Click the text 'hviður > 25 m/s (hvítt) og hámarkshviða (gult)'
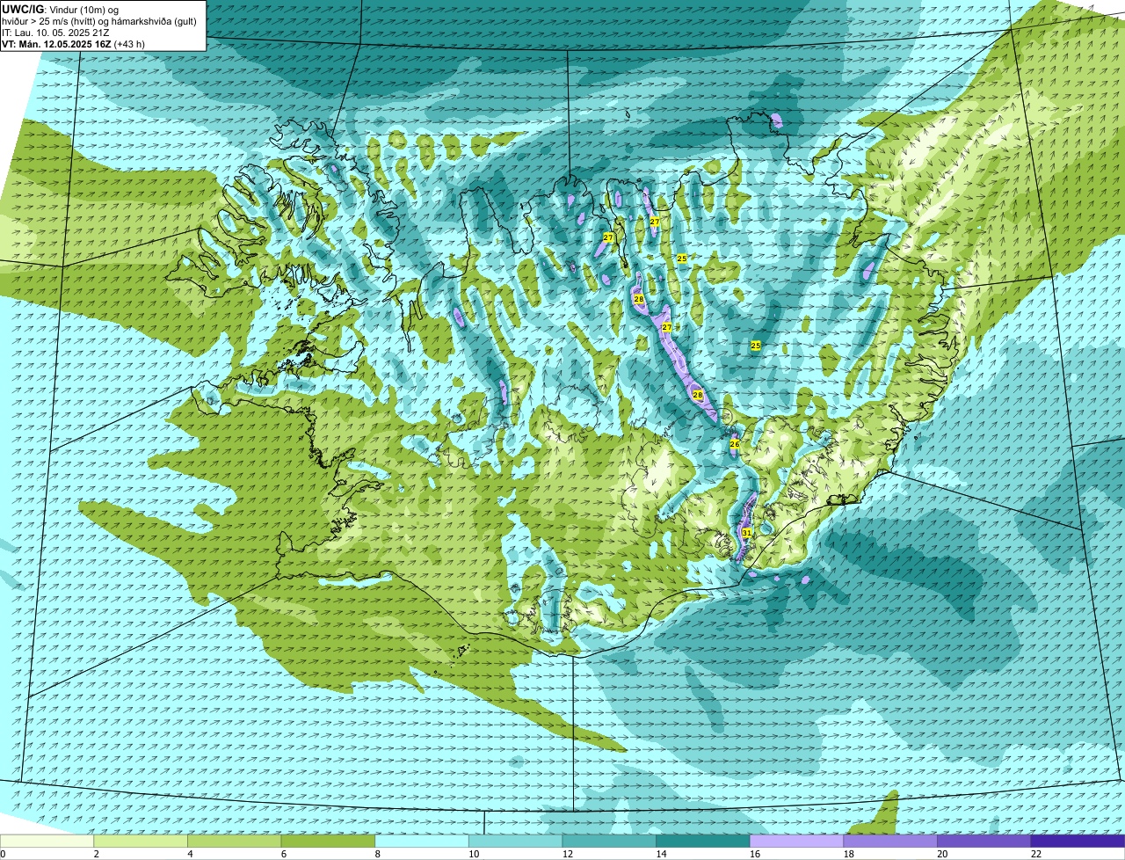Screen dimensions: 1125x860 (98, 20)
